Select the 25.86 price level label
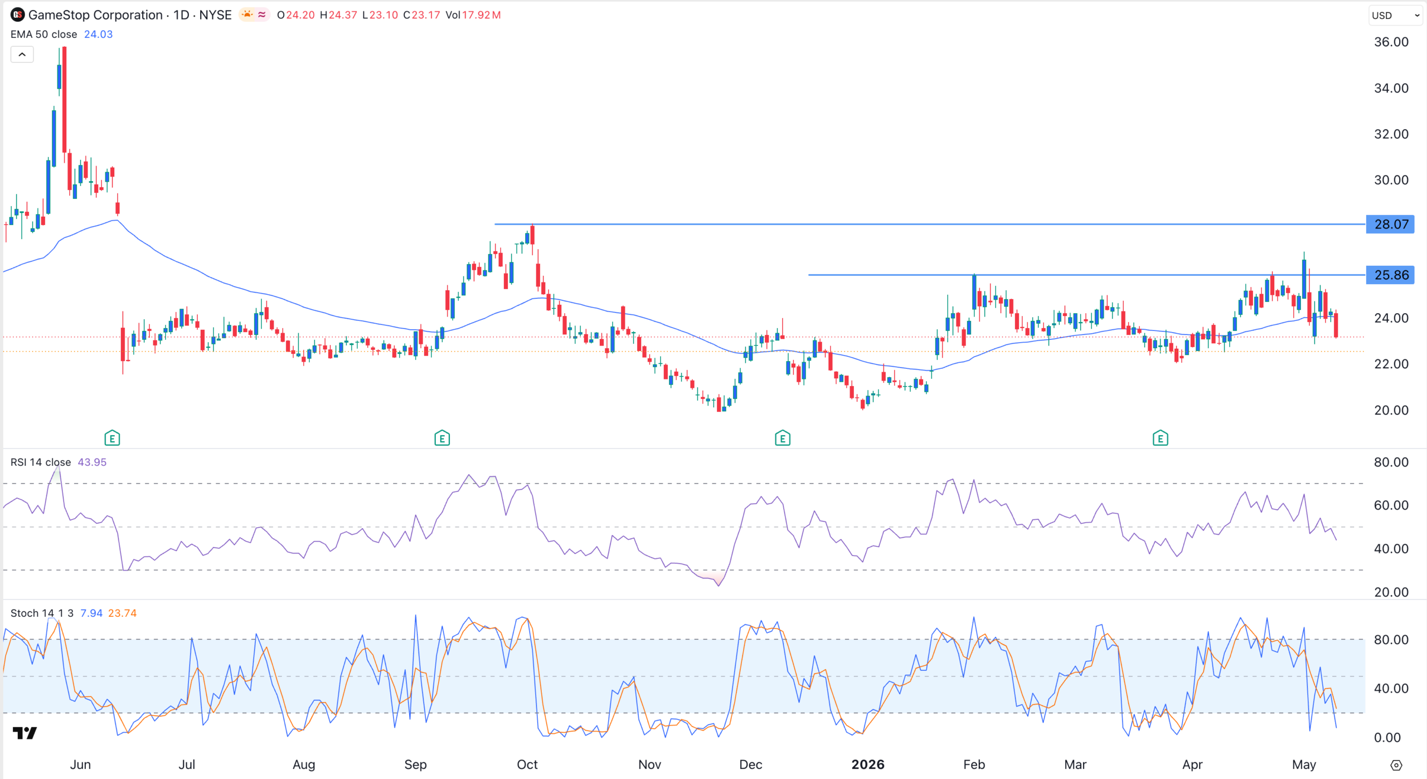Screen dimensions: 1427x779 [1390, 275]
